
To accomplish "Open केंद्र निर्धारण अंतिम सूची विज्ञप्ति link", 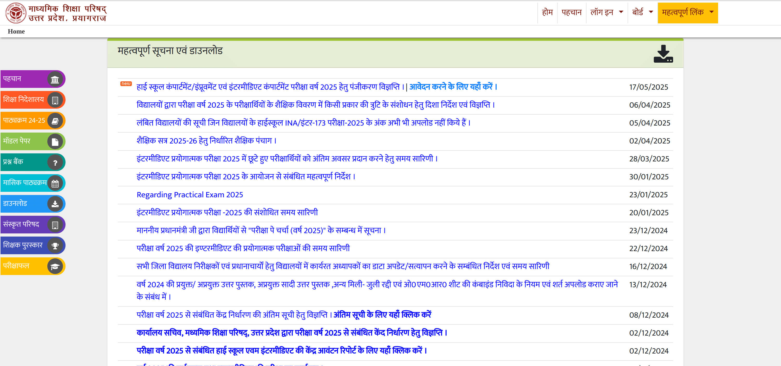I will 234,315.
